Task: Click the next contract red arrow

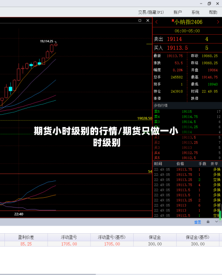Action: [x=218, y=22]
